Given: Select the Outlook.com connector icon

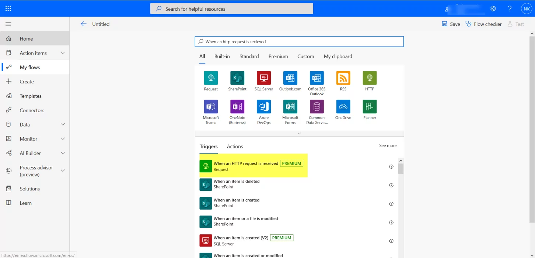Looking at the screenshot, I should 290,78.
